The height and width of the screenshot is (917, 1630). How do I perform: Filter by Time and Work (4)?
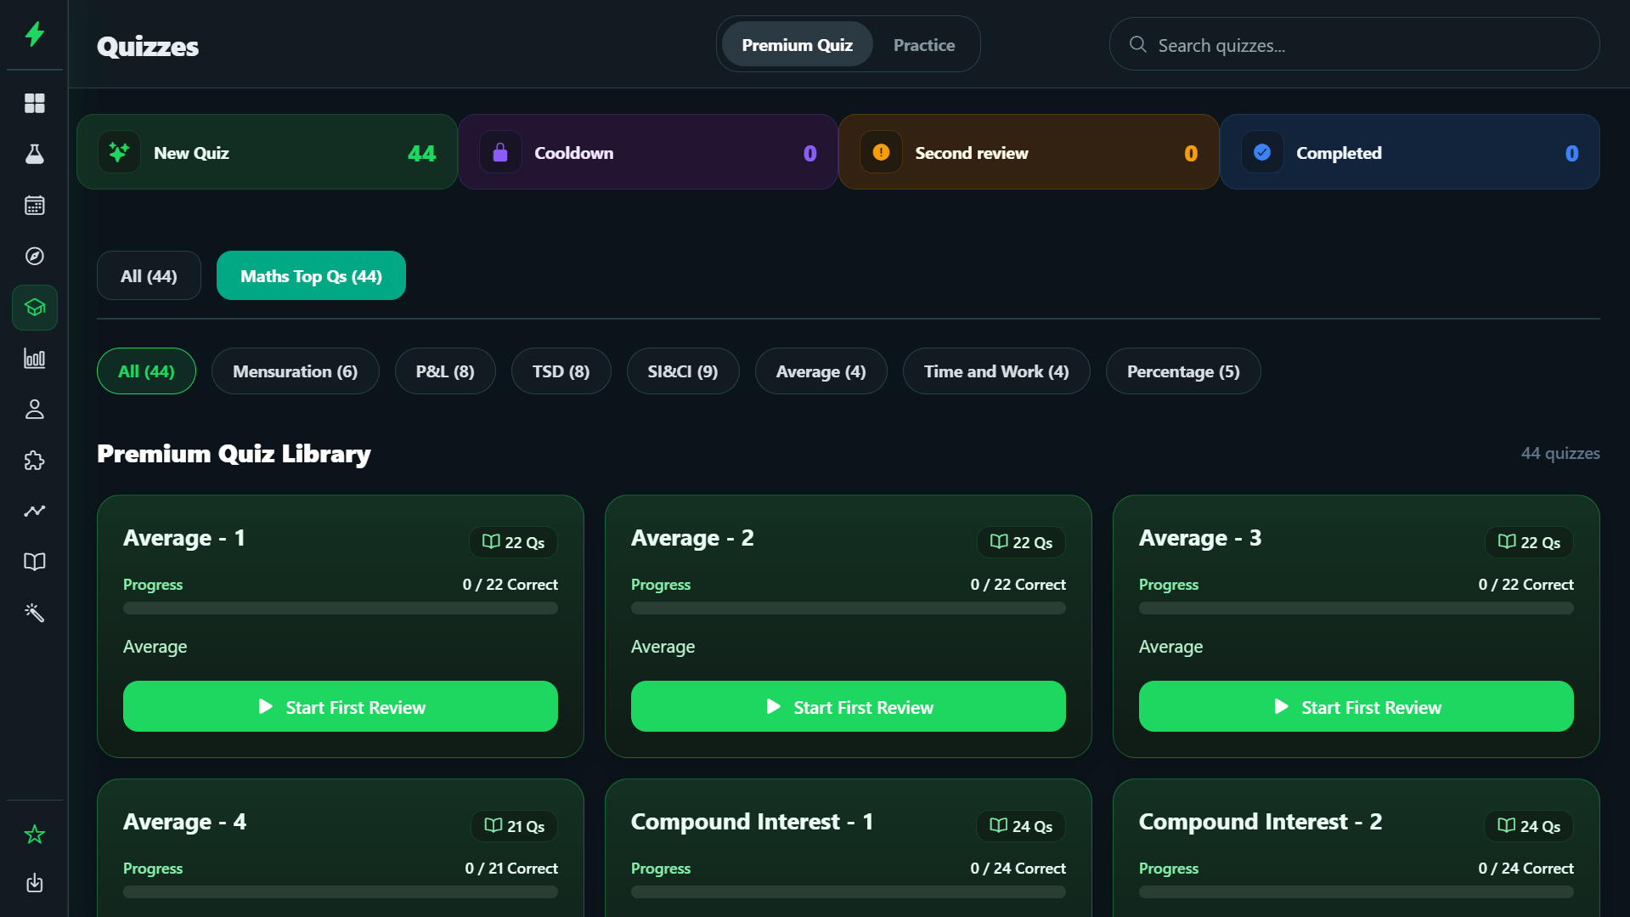[996, 371]
